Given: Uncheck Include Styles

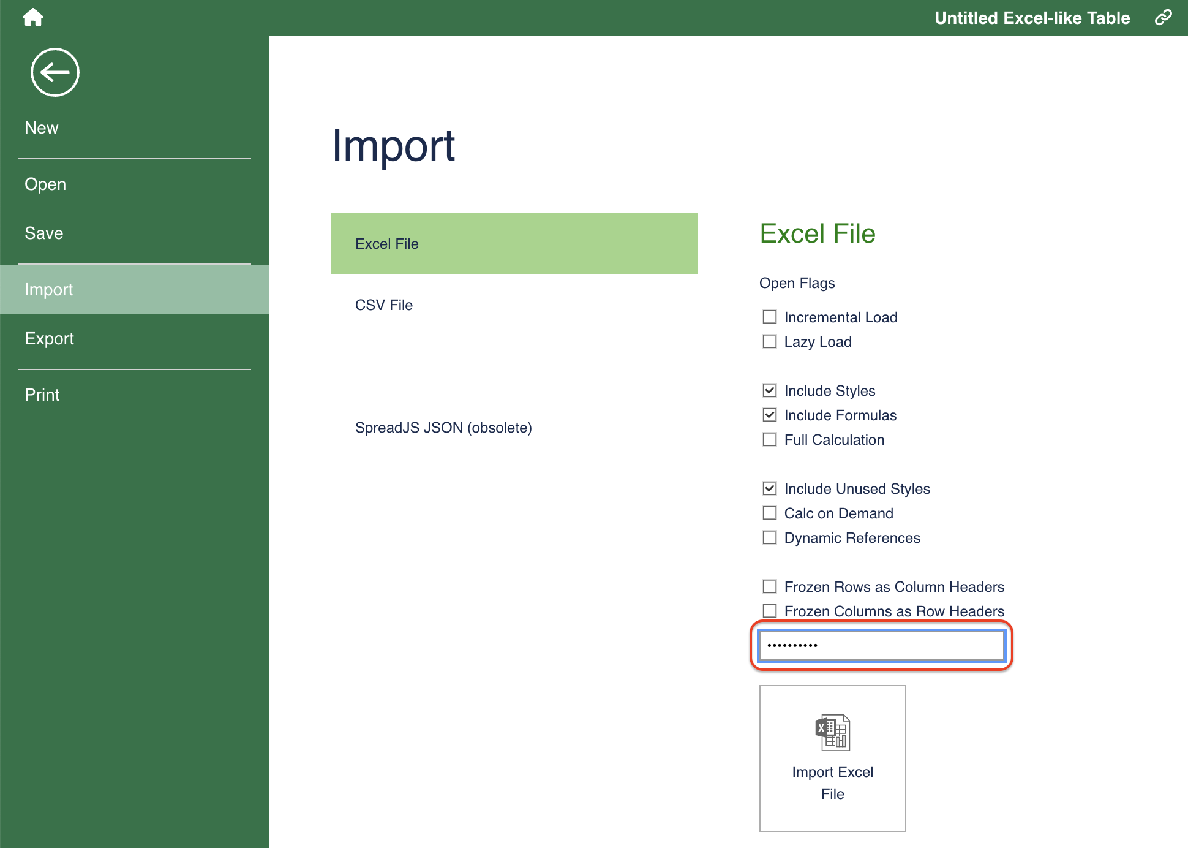Looking at the screenshot, I should point(770,390).
